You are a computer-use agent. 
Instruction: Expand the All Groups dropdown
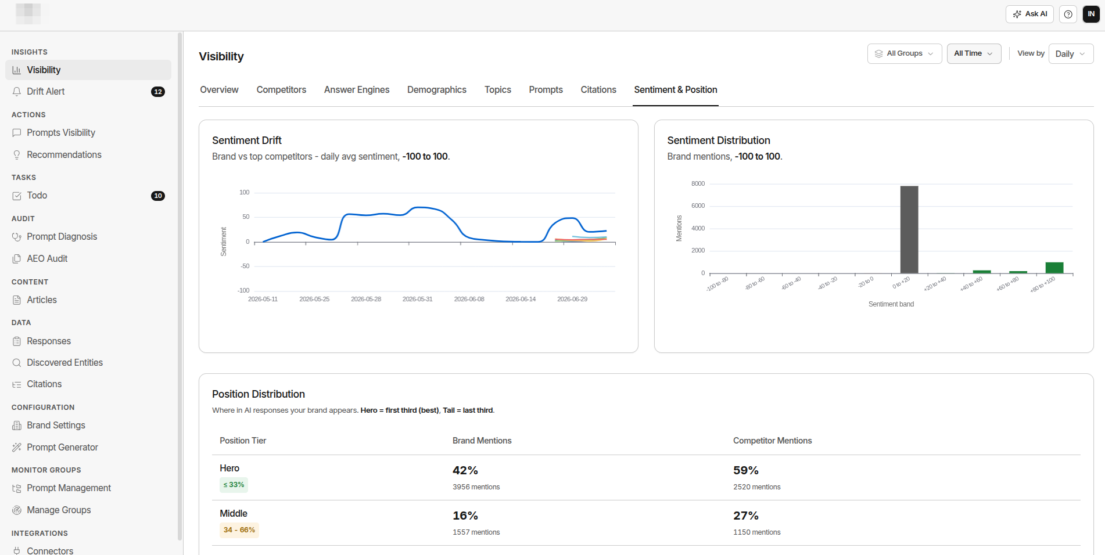(x=905, y=53)
